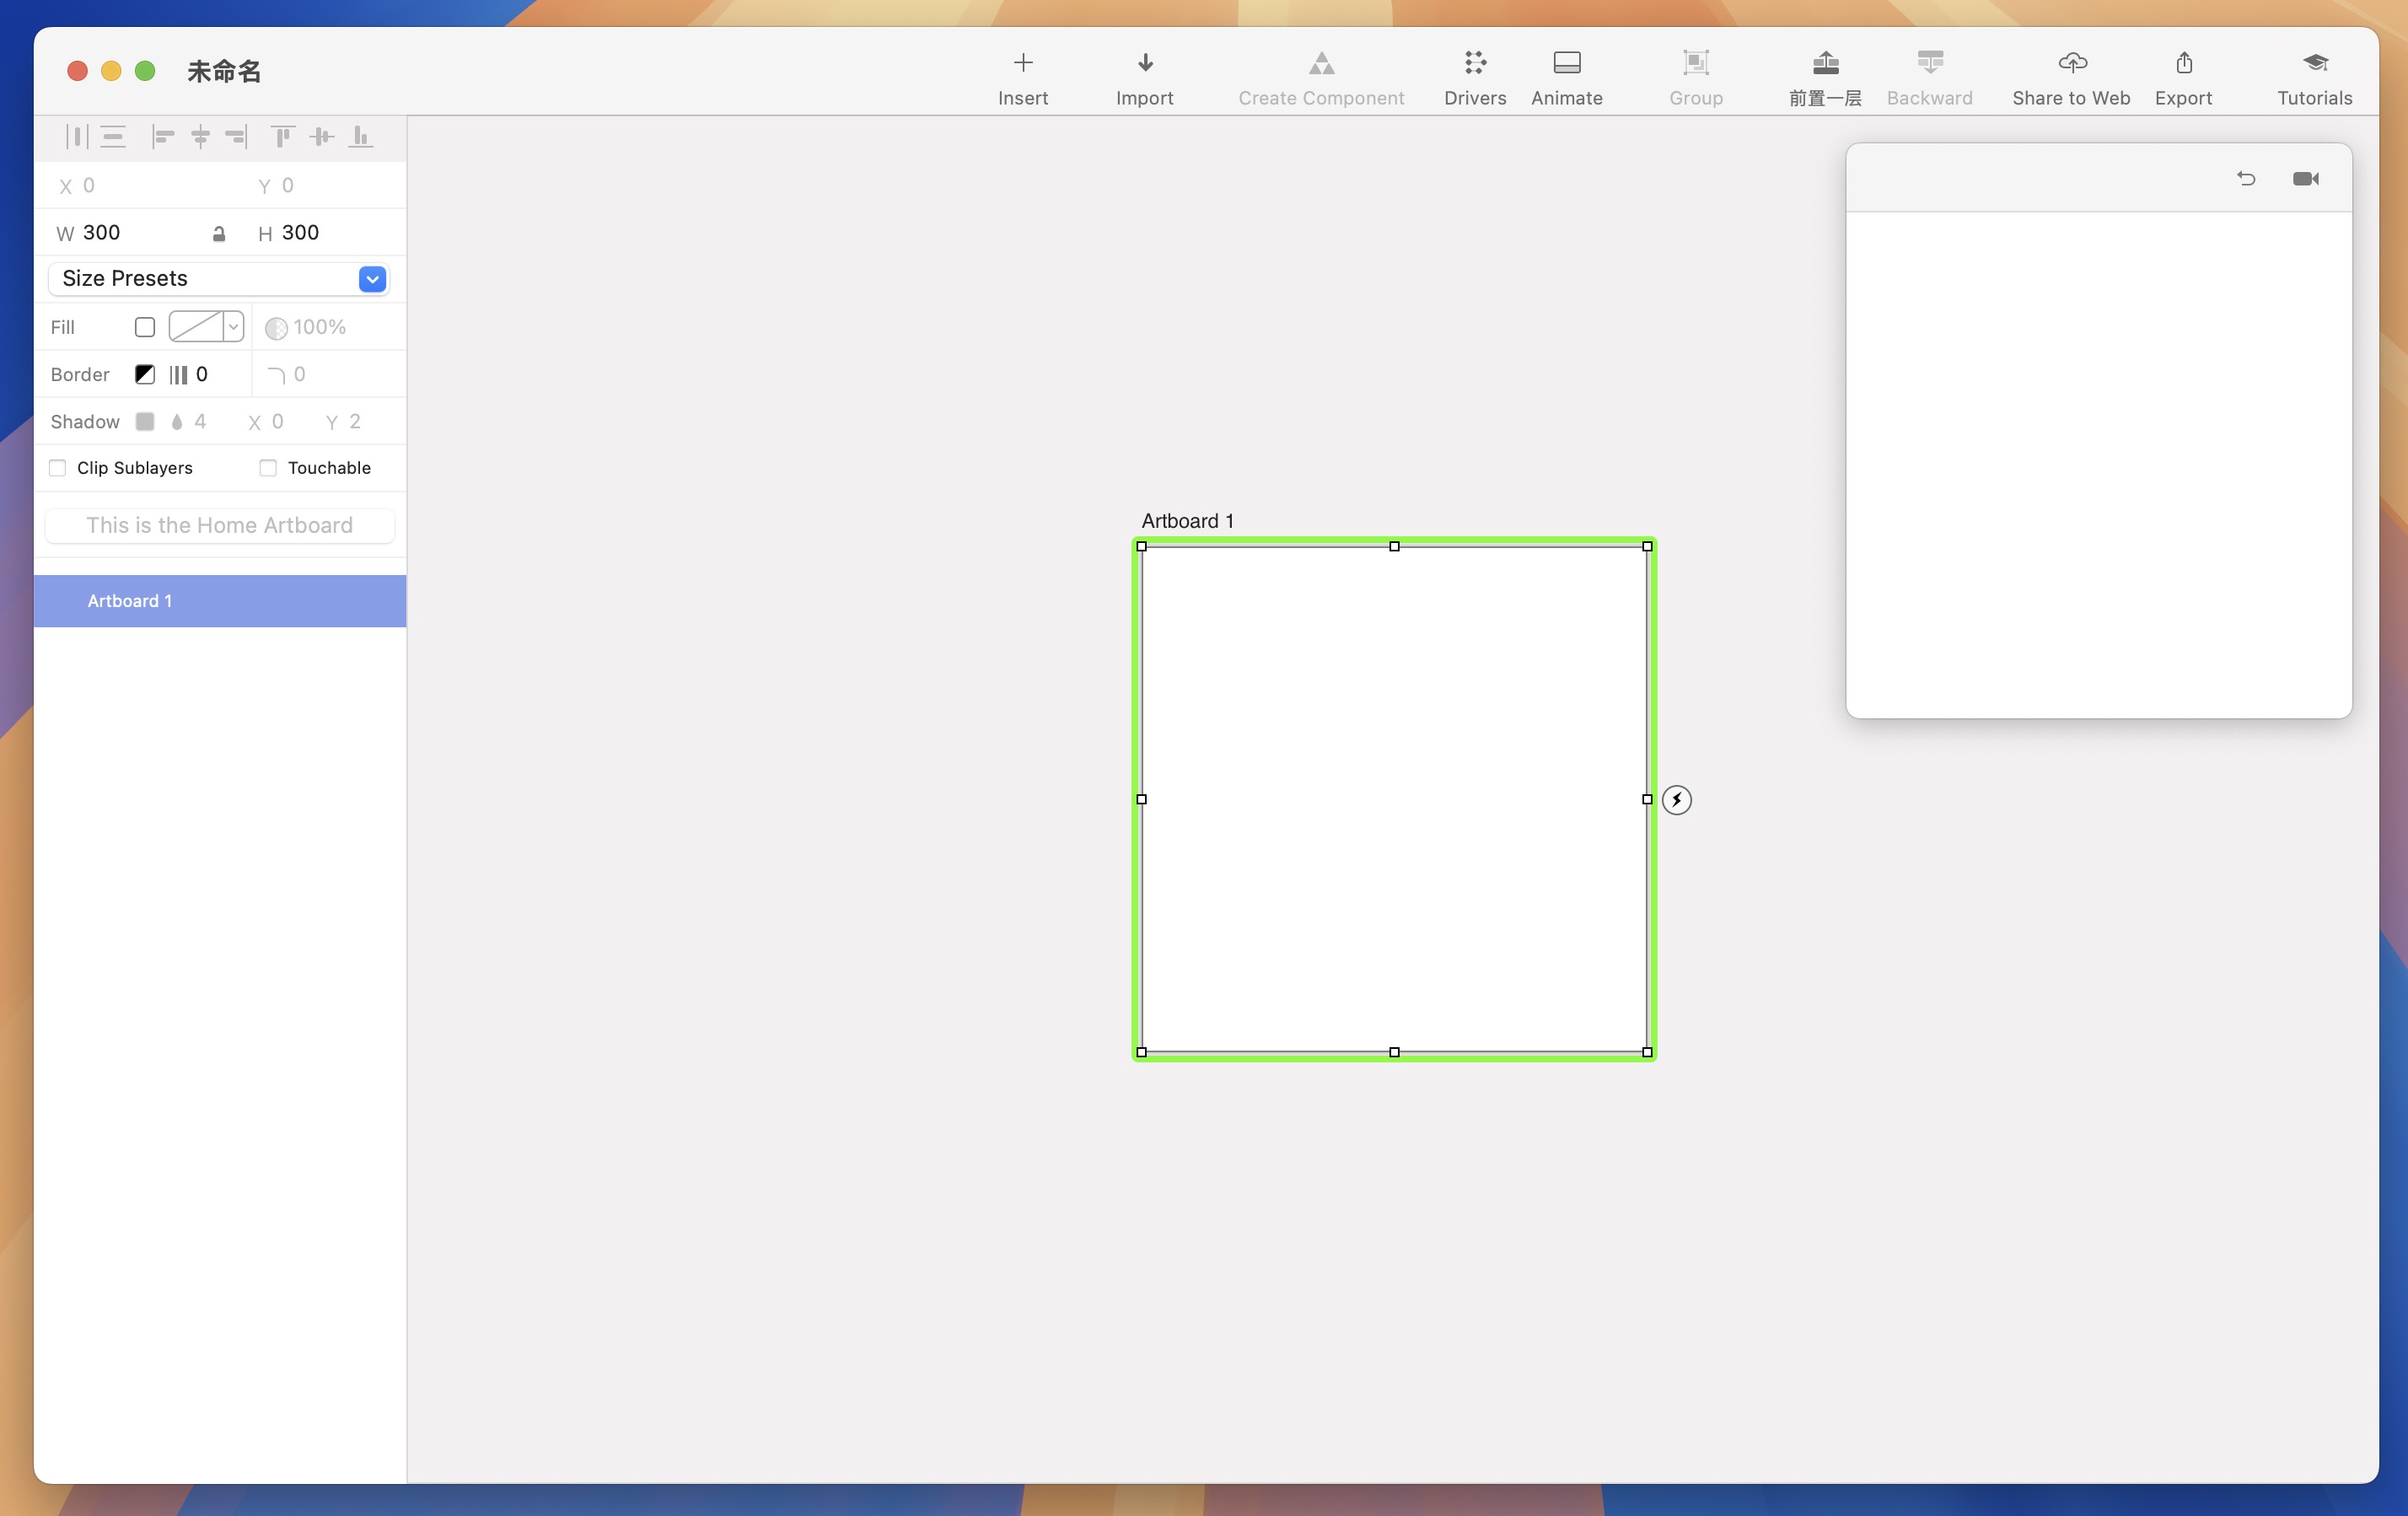Select the align left edges icon
2408x1516 pixels.
163,137
